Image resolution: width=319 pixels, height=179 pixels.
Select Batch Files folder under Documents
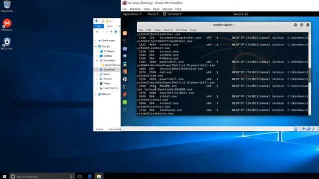click(x=111, y=65)
